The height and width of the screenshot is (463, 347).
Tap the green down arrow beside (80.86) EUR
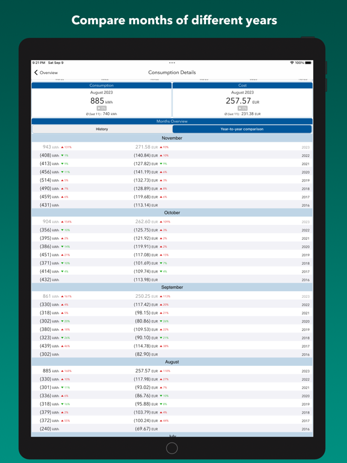[x=161, y=321]
